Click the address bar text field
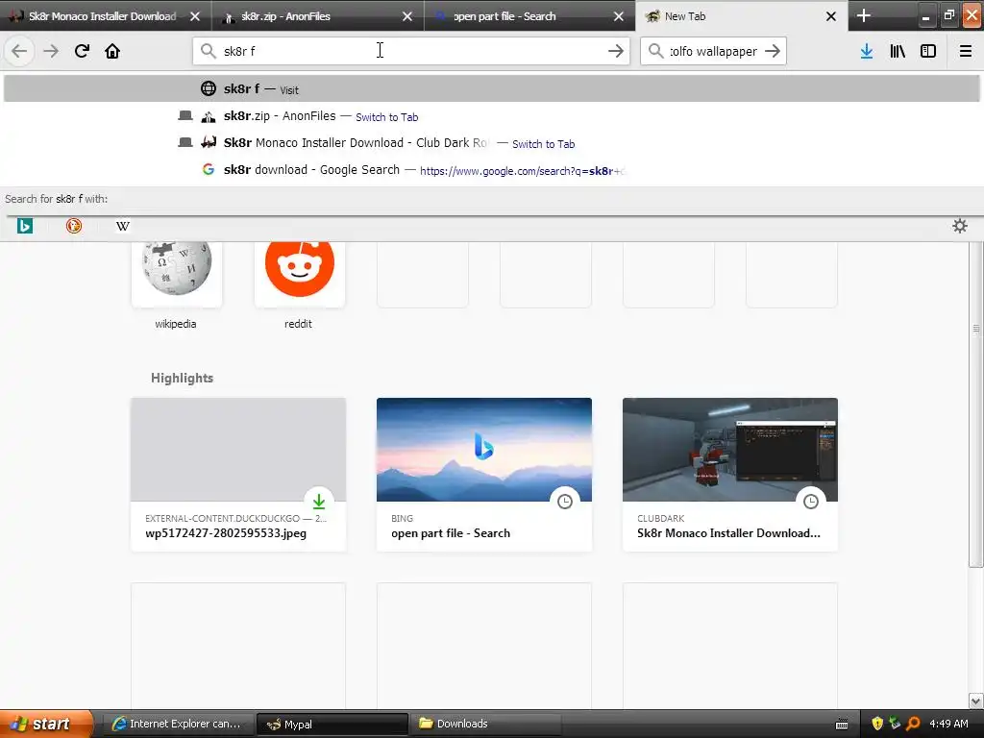This screenshot has height=738, width=984. pos(411,51)
